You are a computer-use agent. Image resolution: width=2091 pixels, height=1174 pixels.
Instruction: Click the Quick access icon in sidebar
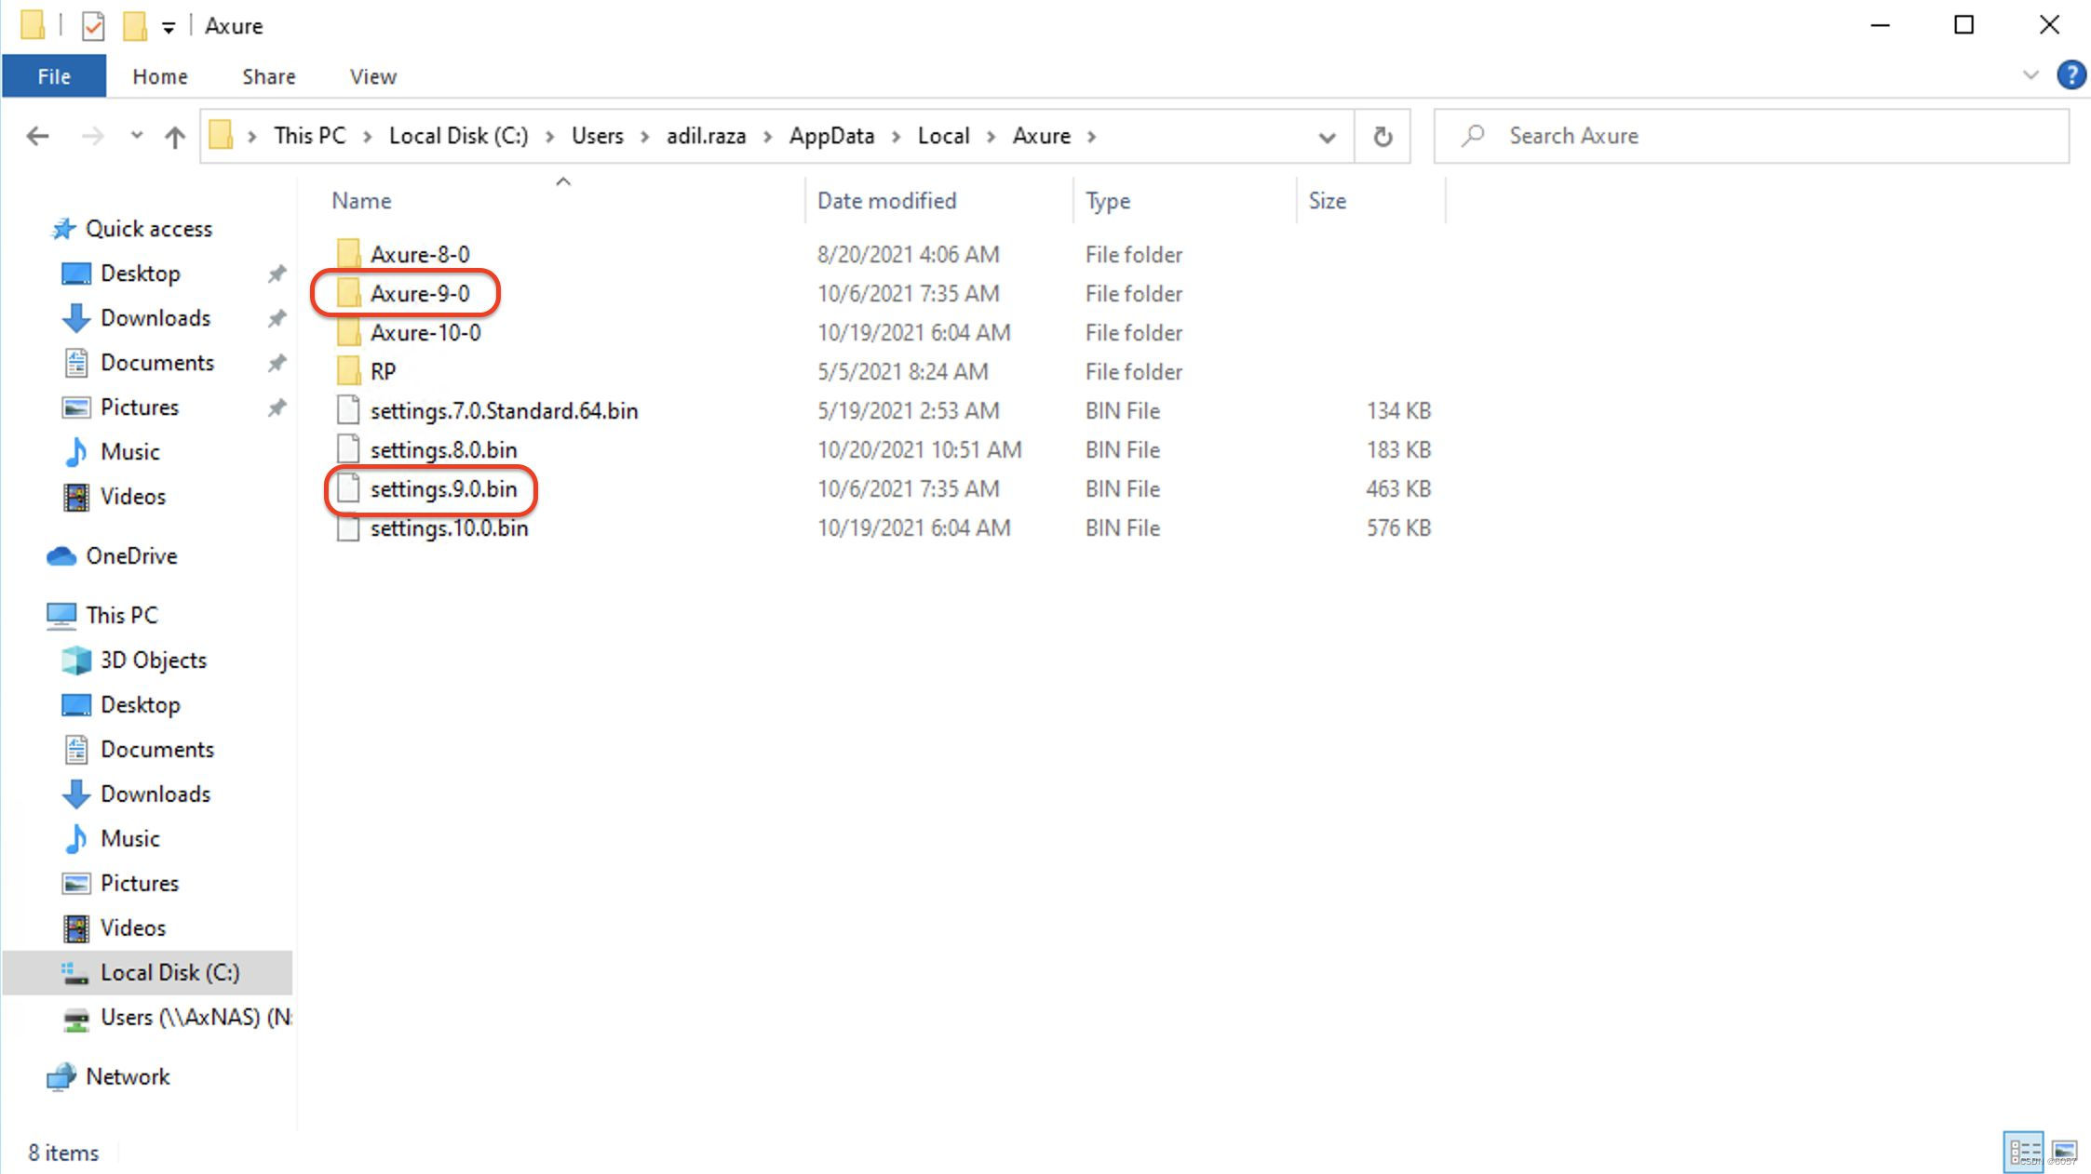(x=63, y=227)
